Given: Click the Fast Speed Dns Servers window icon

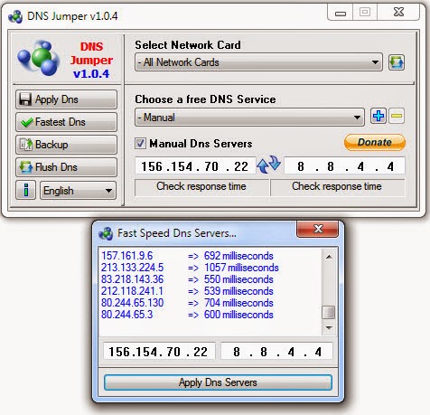Looking at the screenshot, I should 106,233.
